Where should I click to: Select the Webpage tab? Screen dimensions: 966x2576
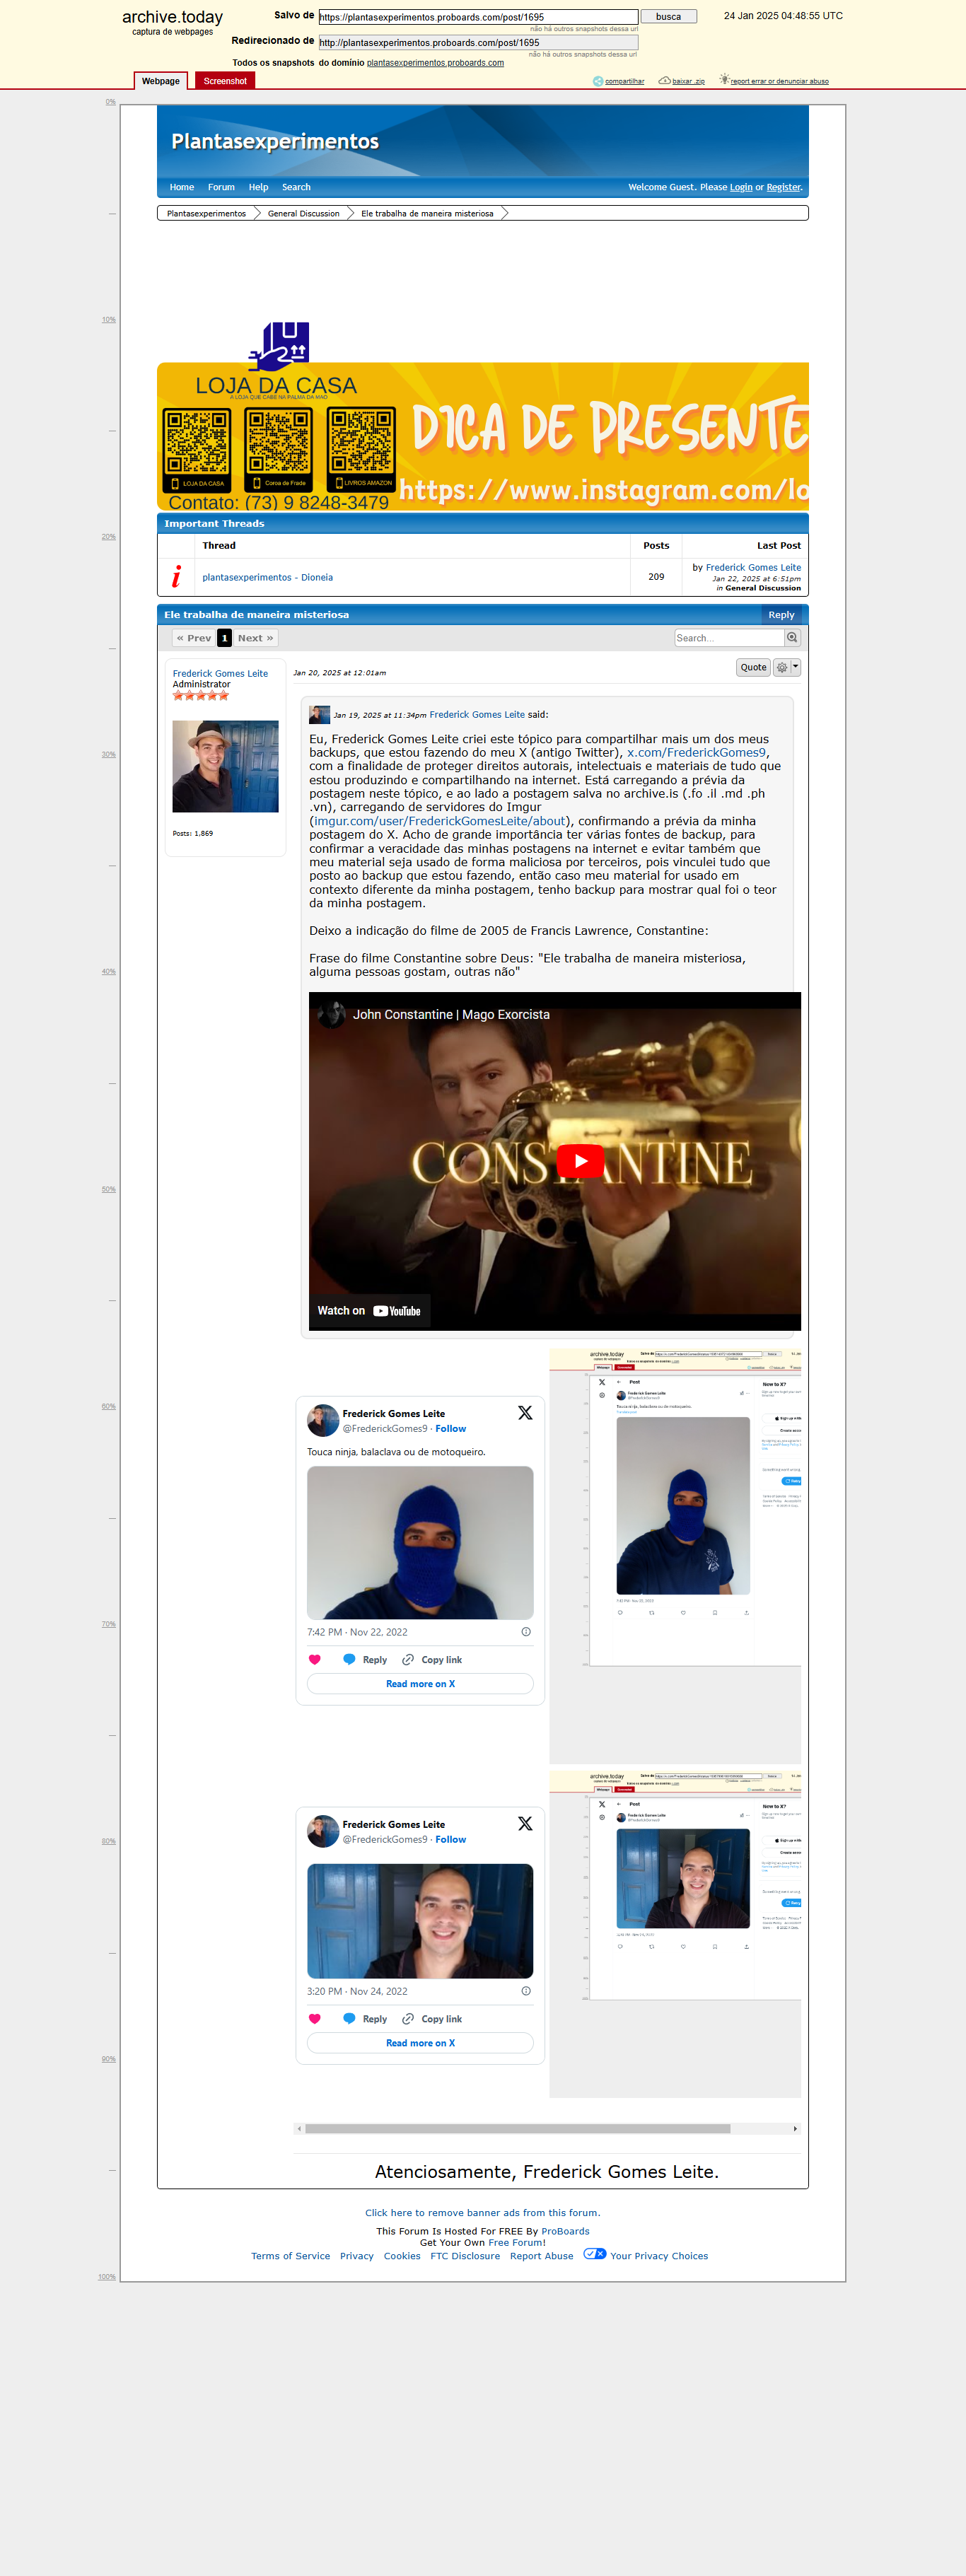(x=161, y=81)
